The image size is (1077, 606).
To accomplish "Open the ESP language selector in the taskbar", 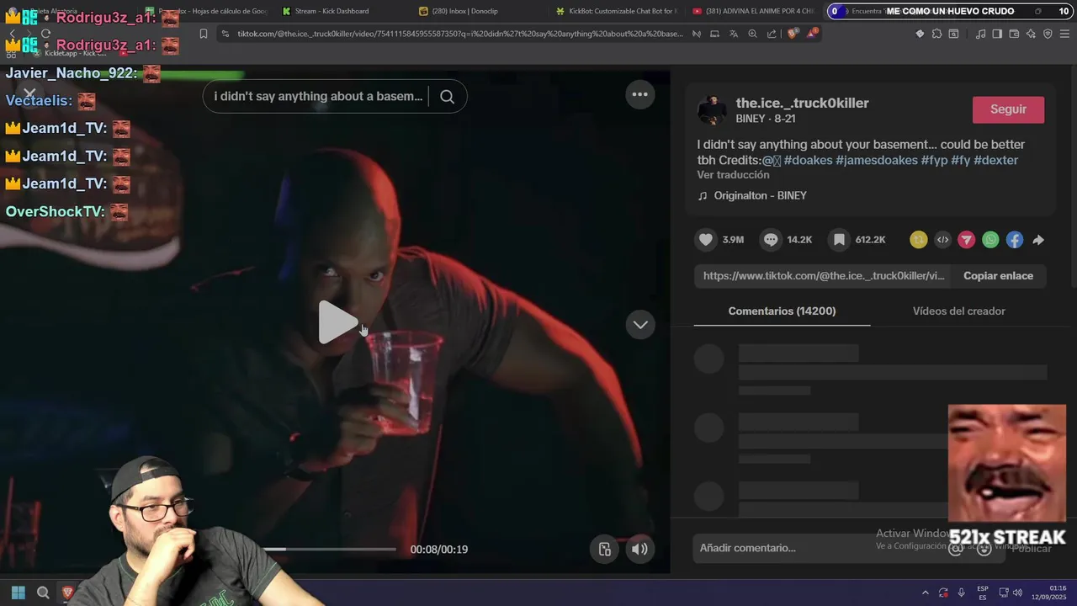I will tap(983, 593).
